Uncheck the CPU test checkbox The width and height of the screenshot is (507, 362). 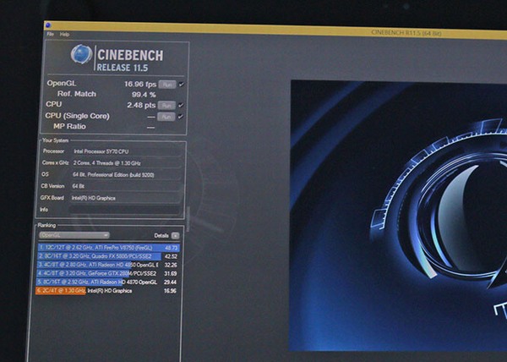click(181, 106)
